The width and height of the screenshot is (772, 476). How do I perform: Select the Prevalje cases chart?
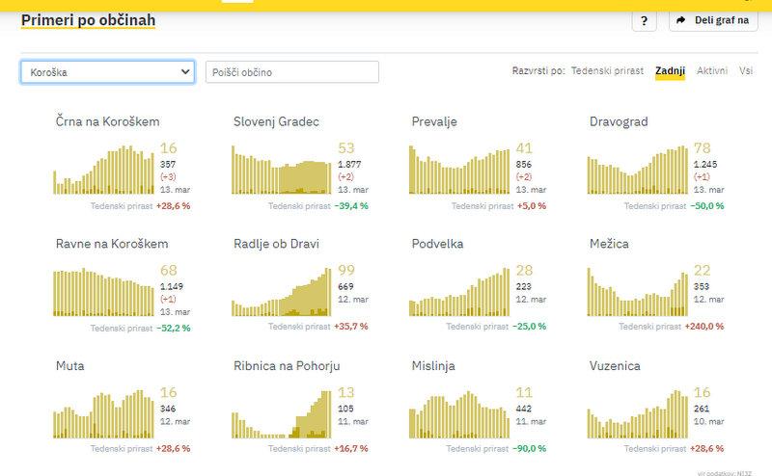pyautogui.click(x=459, y=170)
